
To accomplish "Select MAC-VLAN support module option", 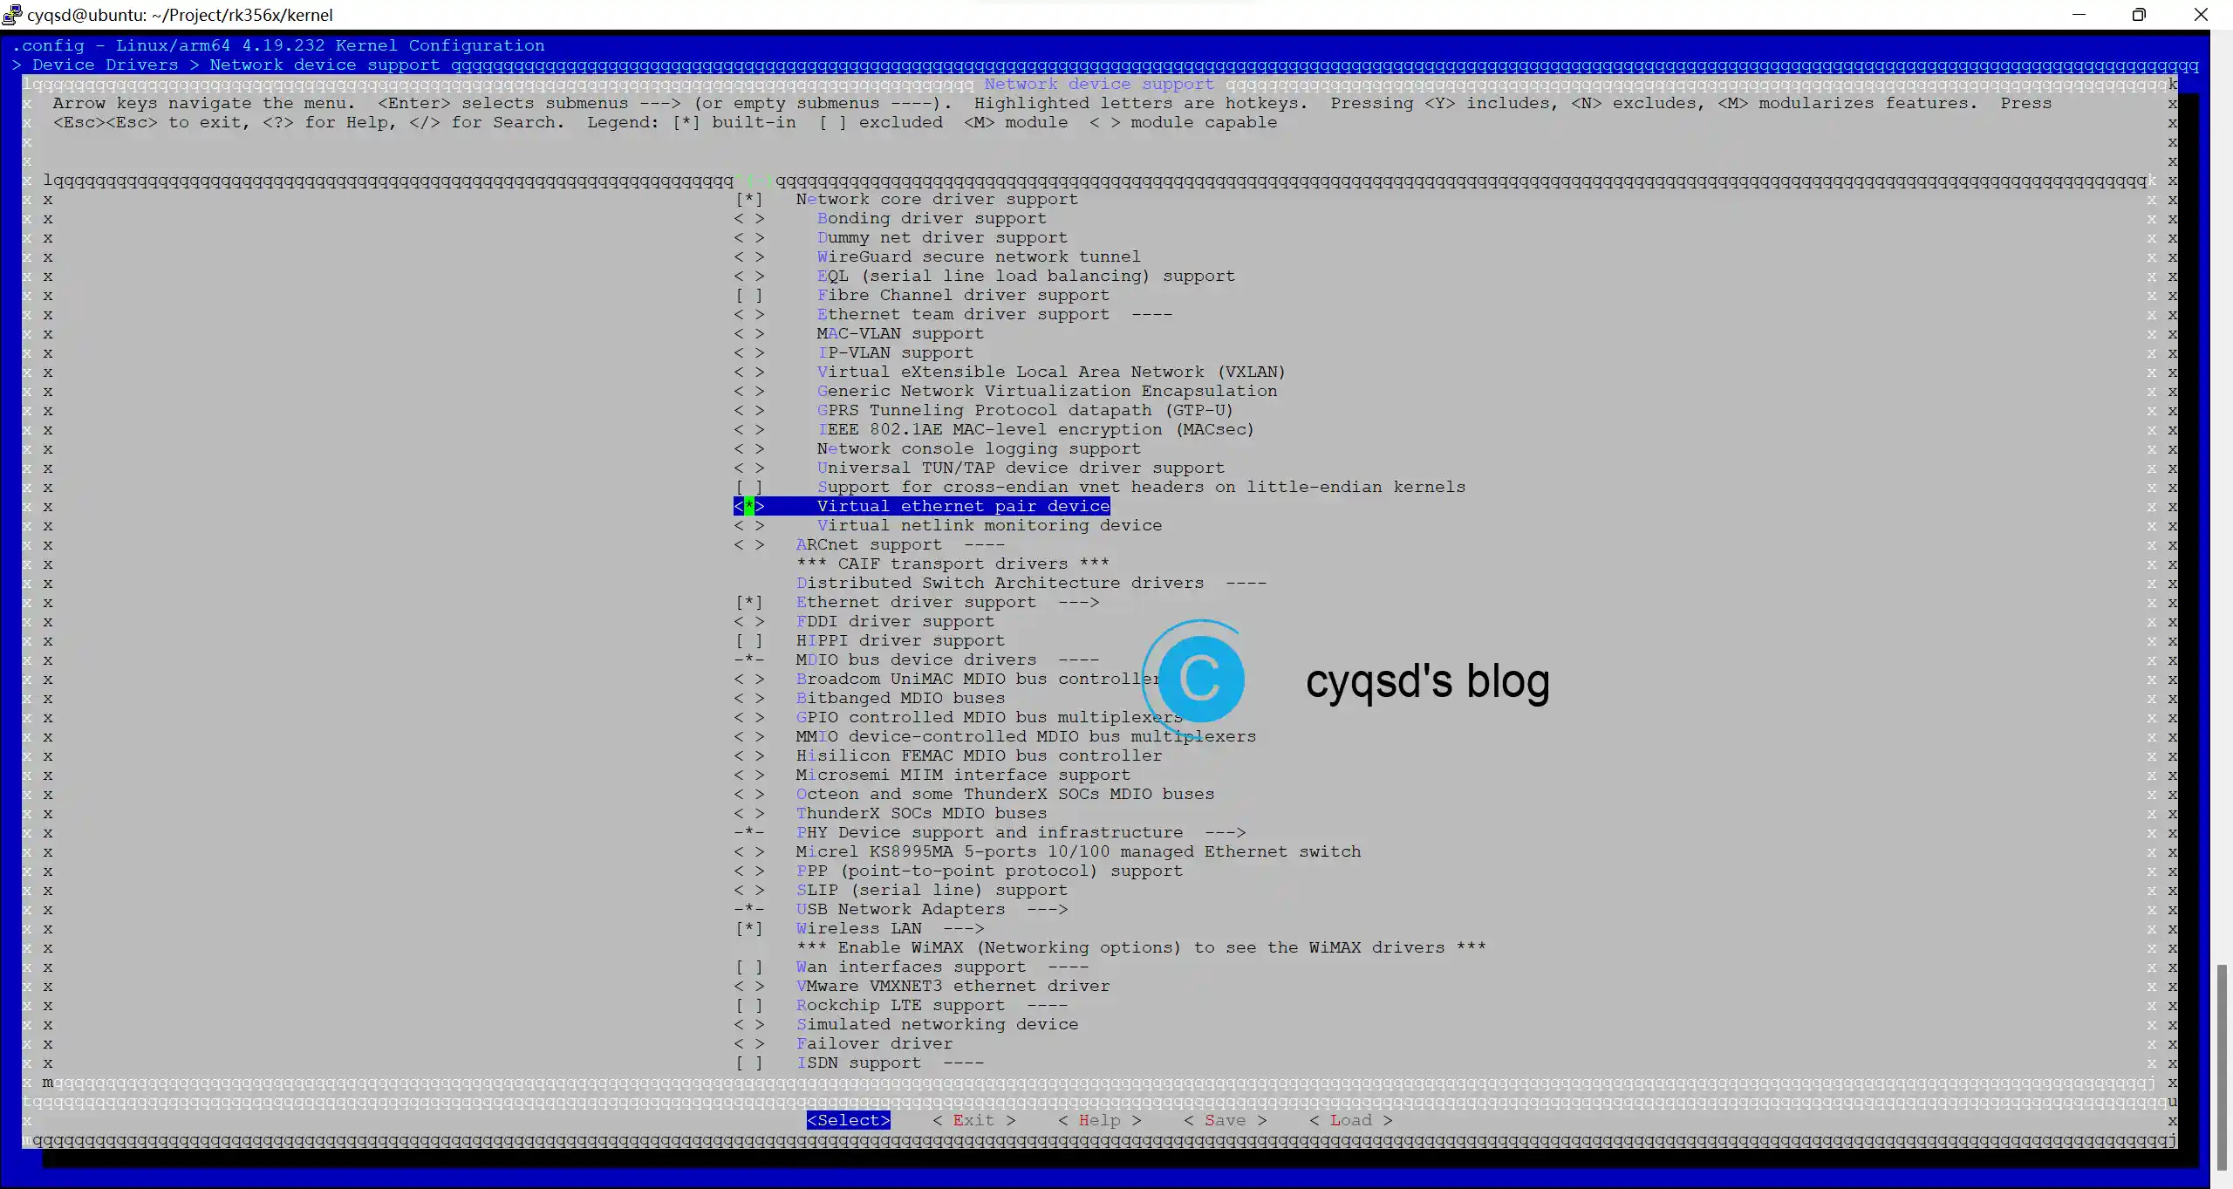I will [748, 332].
